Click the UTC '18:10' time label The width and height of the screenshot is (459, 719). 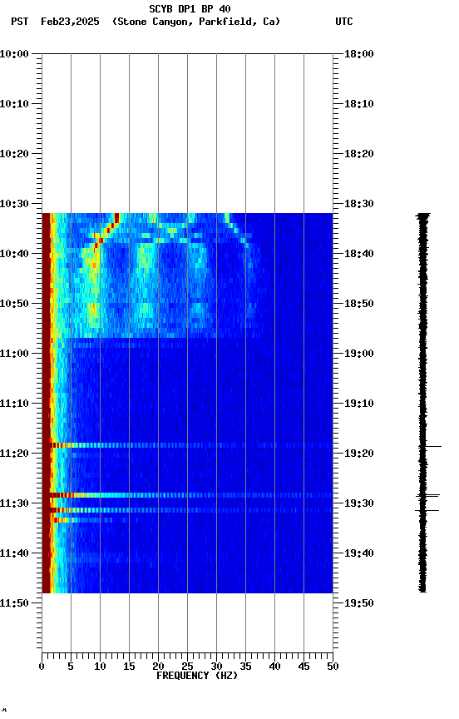pyautogui.click(x=359, y=104)
